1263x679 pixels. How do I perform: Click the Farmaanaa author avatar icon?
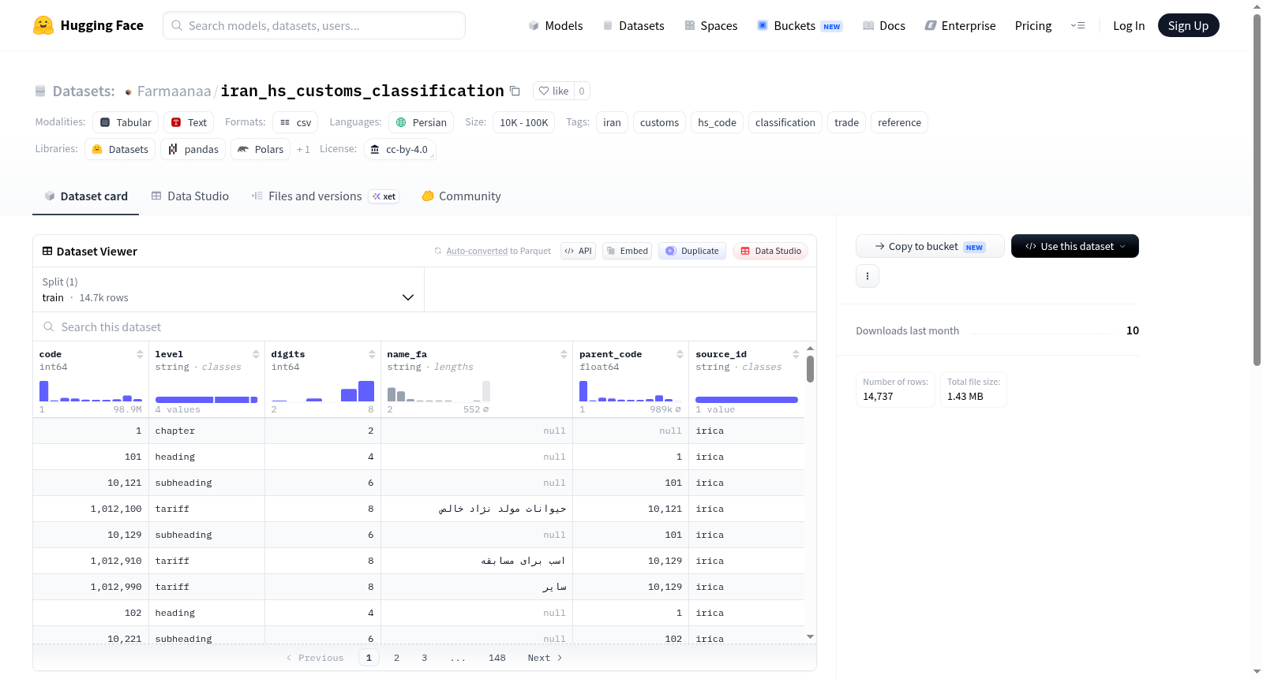click(x=129, y=91)
